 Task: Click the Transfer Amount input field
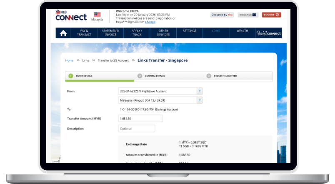click(x=140, y=119)
